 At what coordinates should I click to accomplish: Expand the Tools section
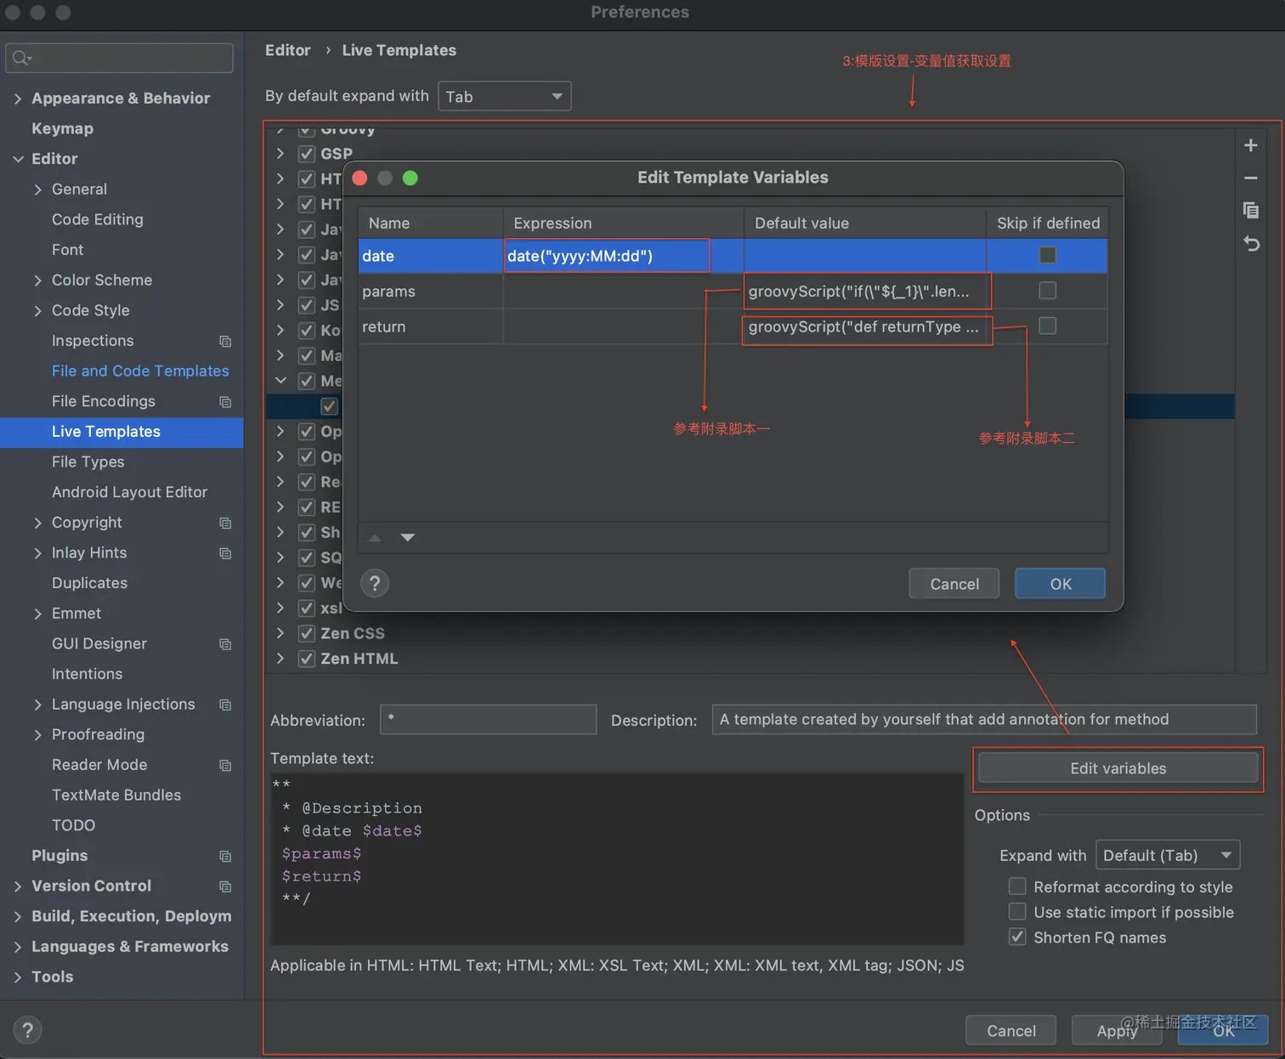pyautogui.click(x=18, y=977)
